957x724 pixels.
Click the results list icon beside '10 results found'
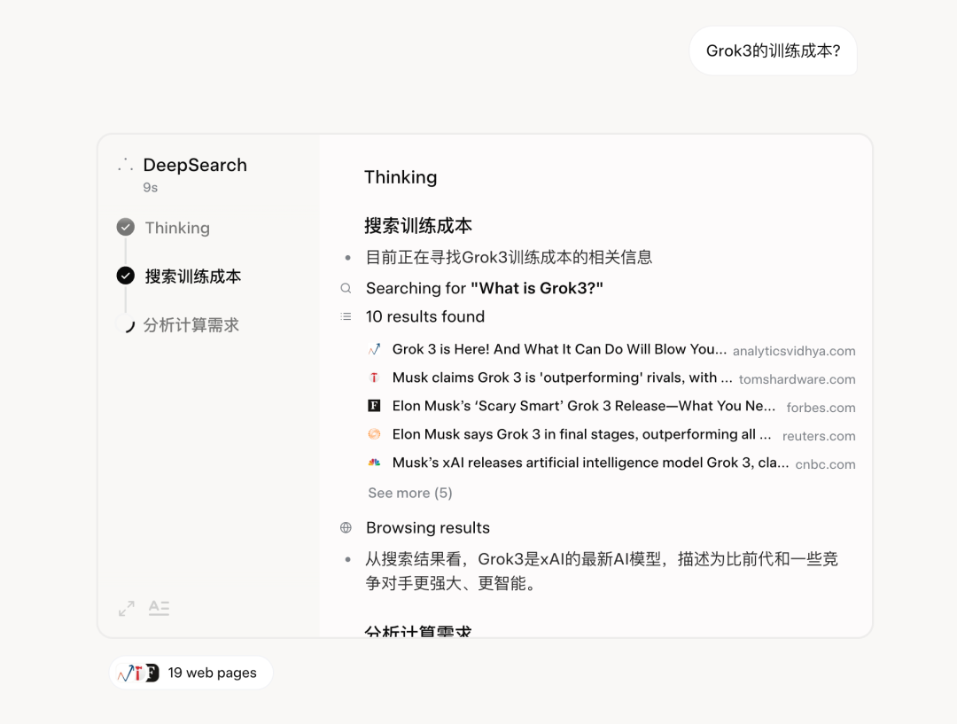[346, 316]
